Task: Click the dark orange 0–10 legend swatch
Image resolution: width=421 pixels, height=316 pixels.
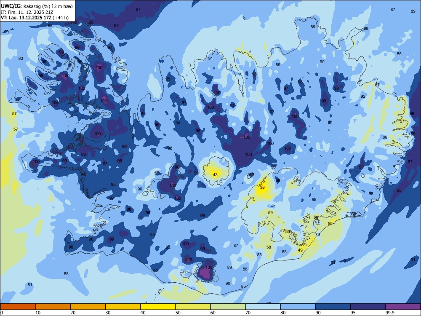Action: click(x=18, y=307)
